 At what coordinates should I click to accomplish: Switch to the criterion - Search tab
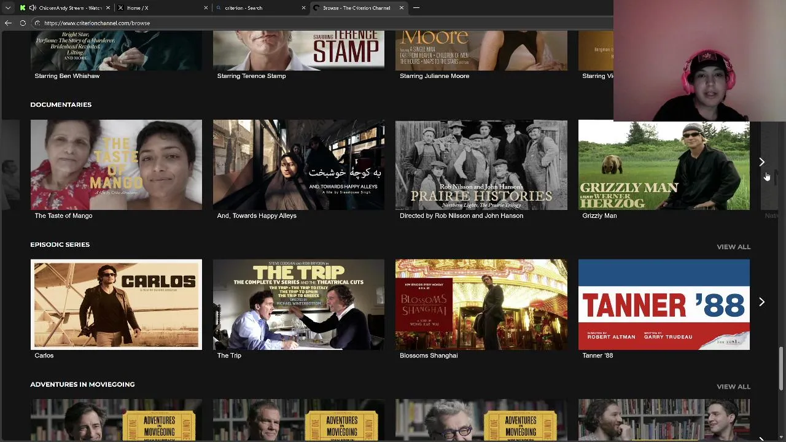pyautogui.click(x=260, y=8)
